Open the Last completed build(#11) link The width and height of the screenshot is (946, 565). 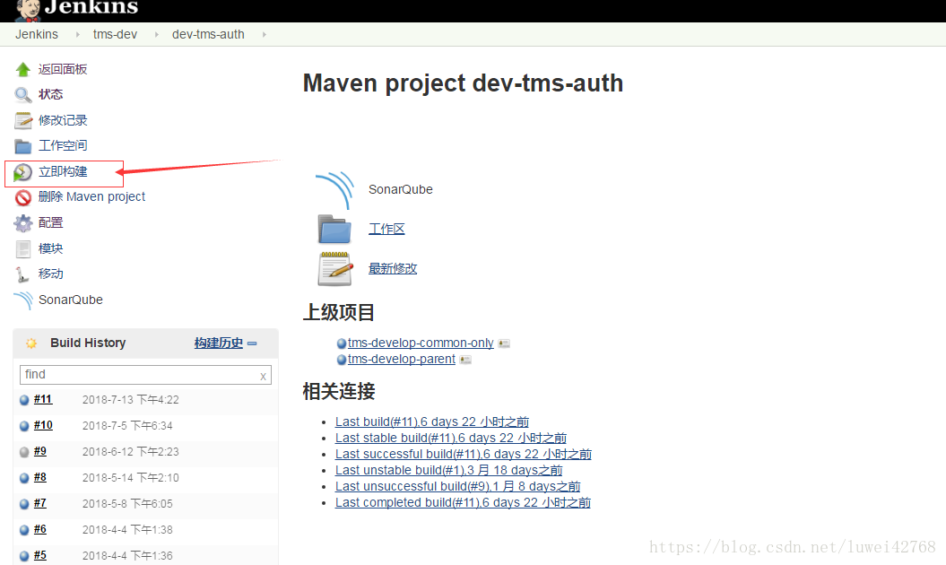click(463, 503)
